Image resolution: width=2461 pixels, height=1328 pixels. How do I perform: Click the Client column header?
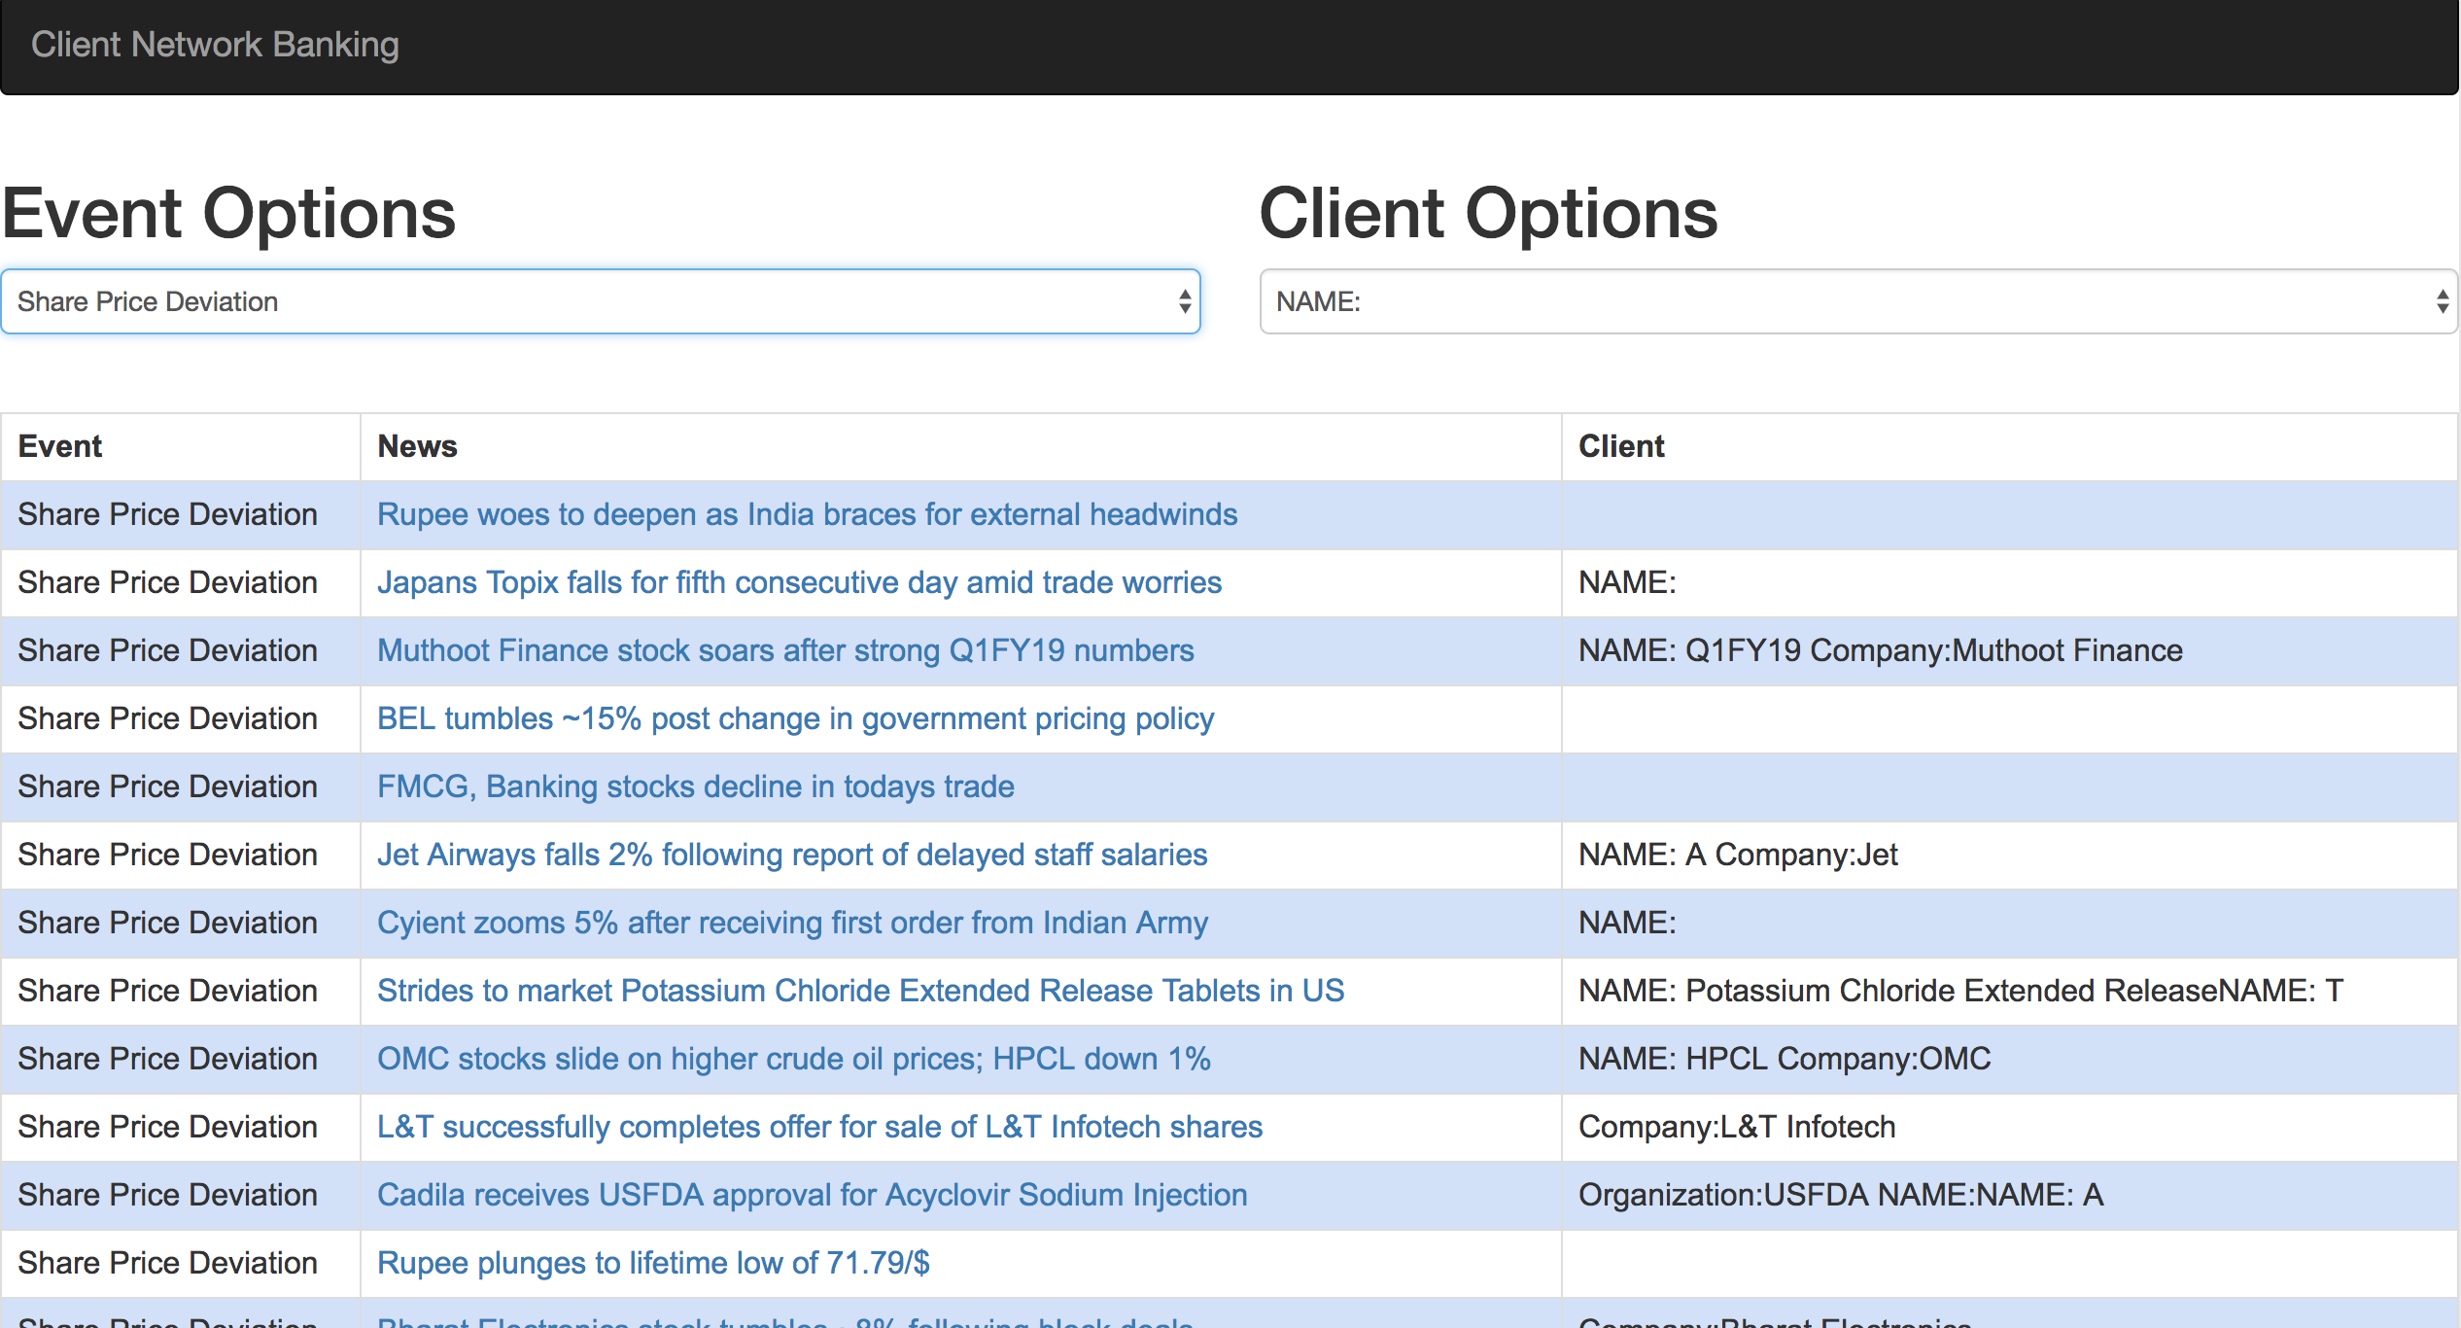point(1620,446)
